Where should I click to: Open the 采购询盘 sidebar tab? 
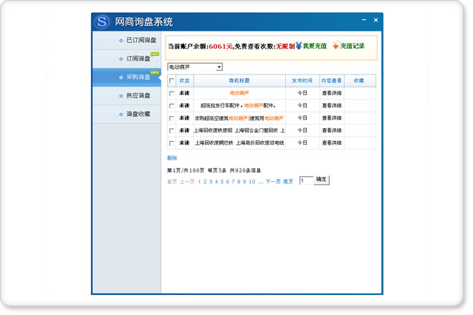(138, 77)
